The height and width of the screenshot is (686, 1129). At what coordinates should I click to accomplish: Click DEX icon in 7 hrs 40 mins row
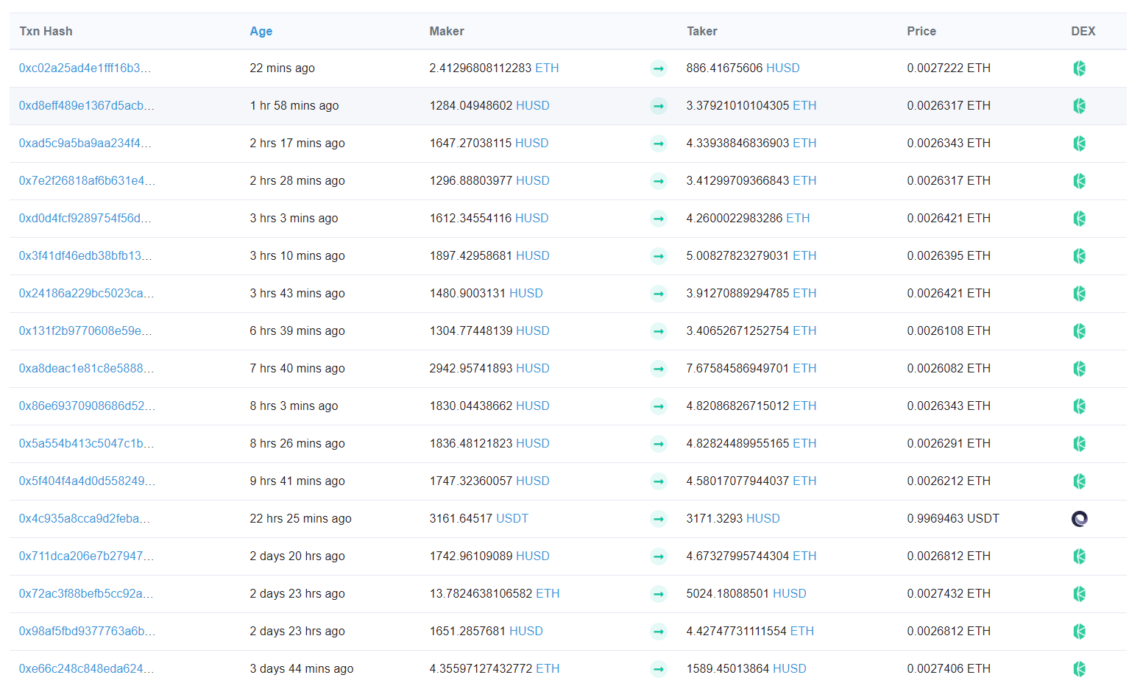pyautogui.click(x=1079, y=369)
